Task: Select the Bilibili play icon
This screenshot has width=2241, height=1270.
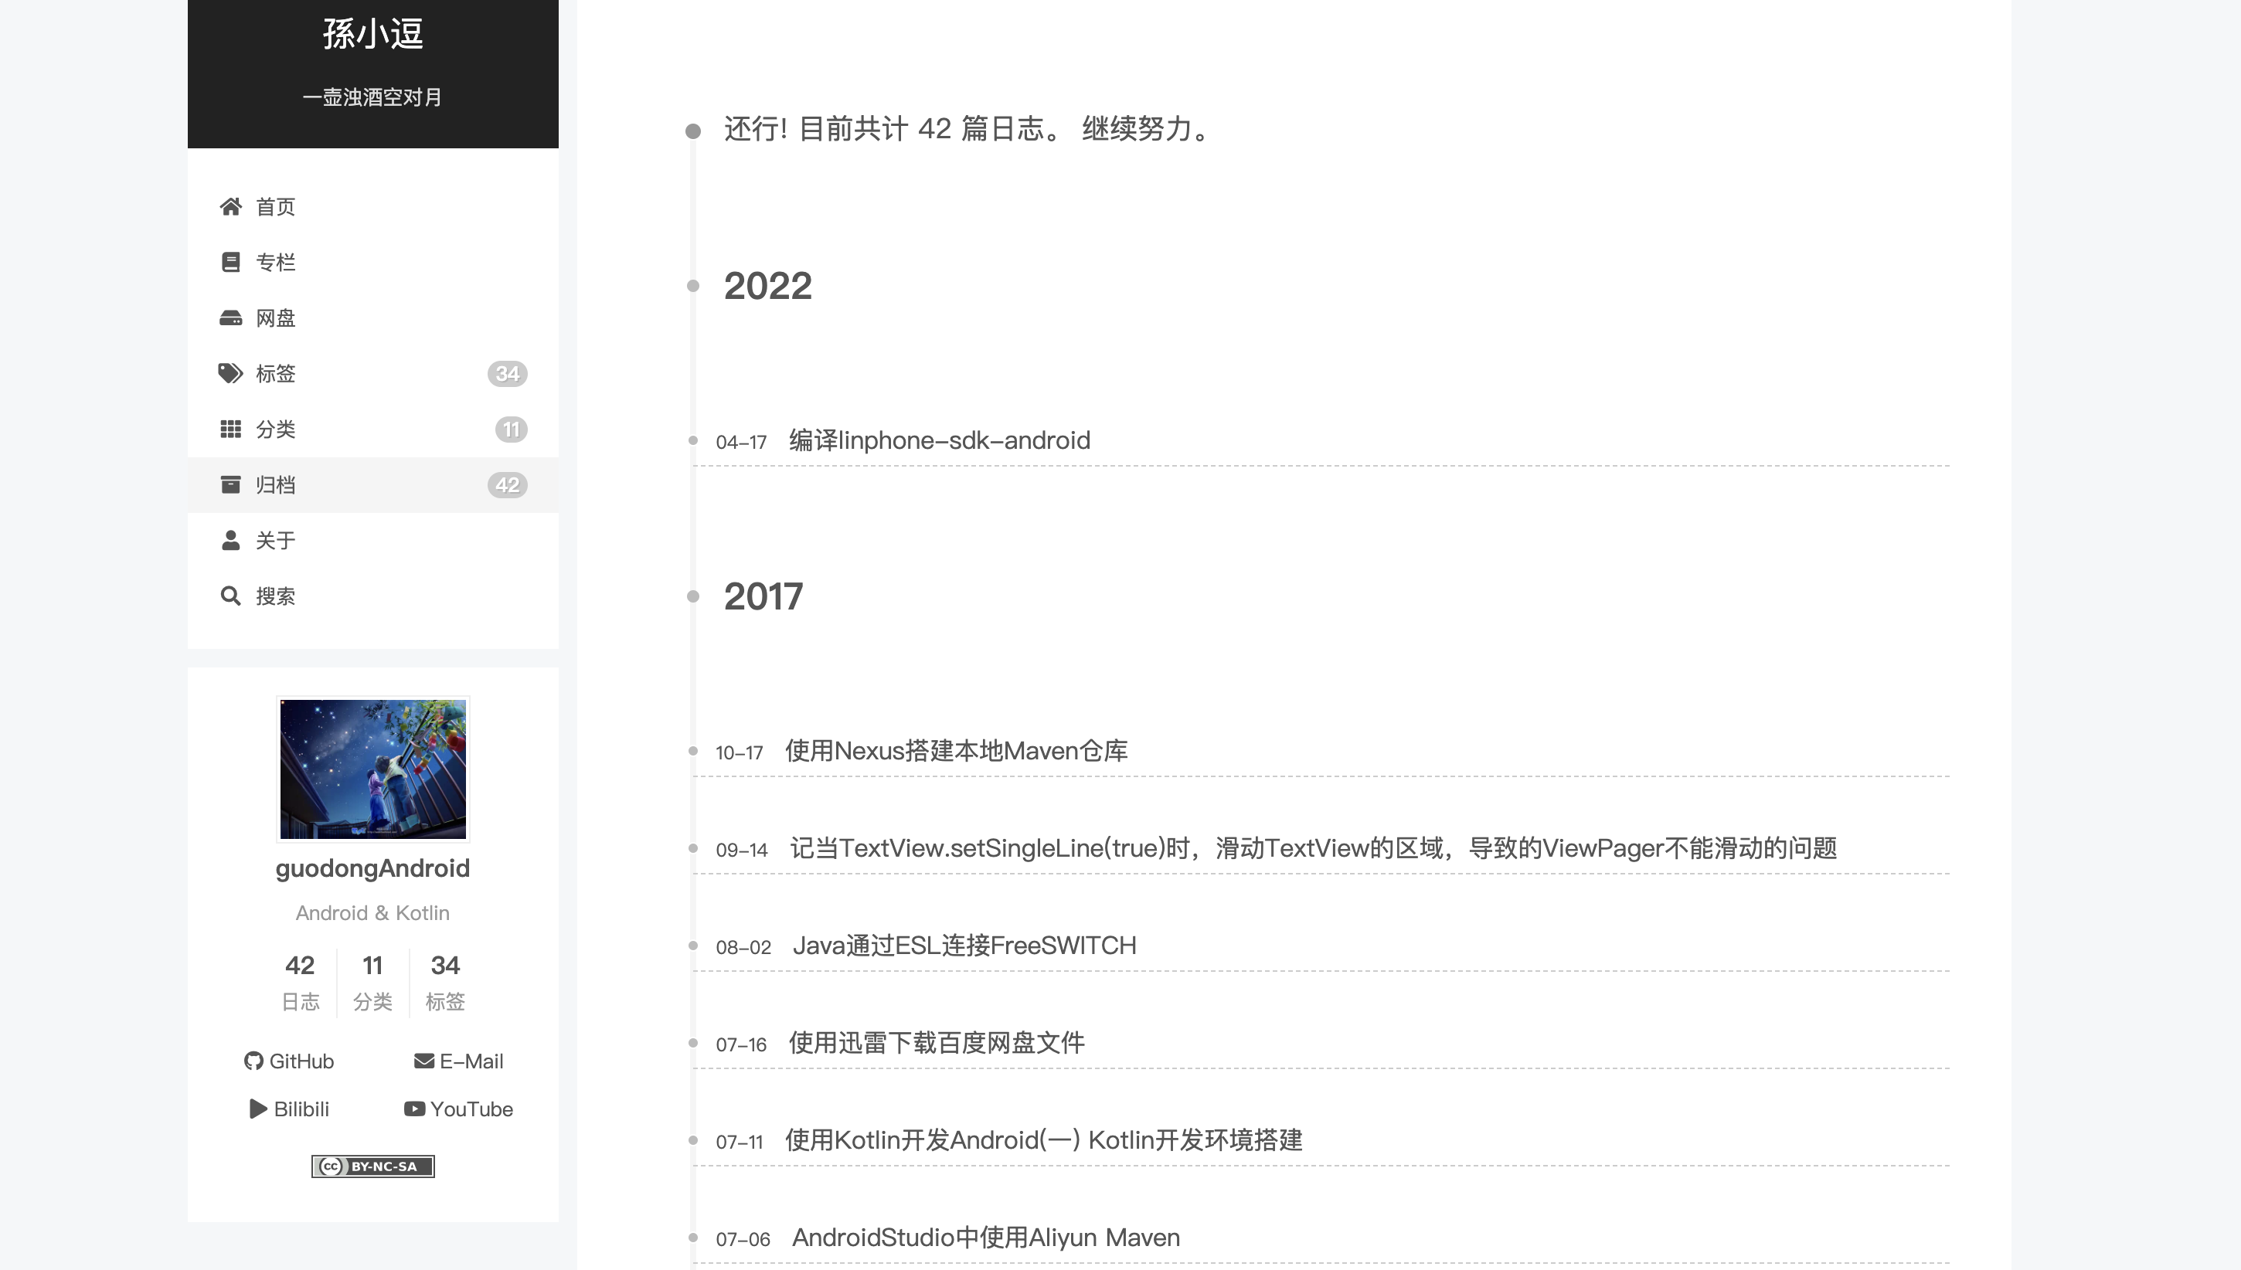Action: coord(257,1109)
